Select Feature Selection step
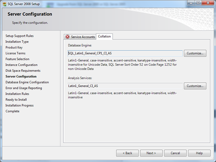 coord(17,59)
